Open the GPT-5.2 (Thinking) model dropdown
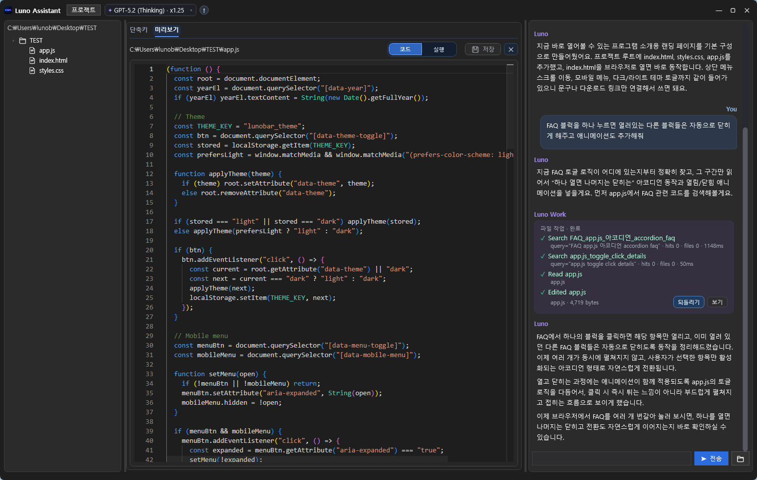 (150, 10)
